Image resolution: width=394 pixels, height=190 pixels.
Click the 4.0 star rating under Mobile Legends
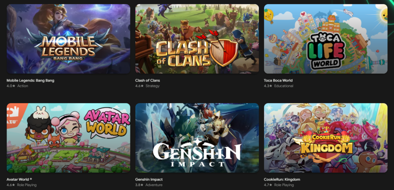point(11,86)
